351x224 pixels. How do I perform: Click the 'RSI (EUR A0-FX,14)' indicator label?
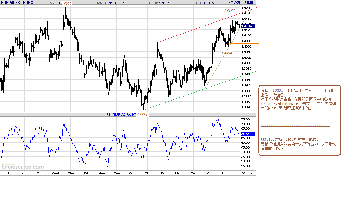[x=121, y=114]
